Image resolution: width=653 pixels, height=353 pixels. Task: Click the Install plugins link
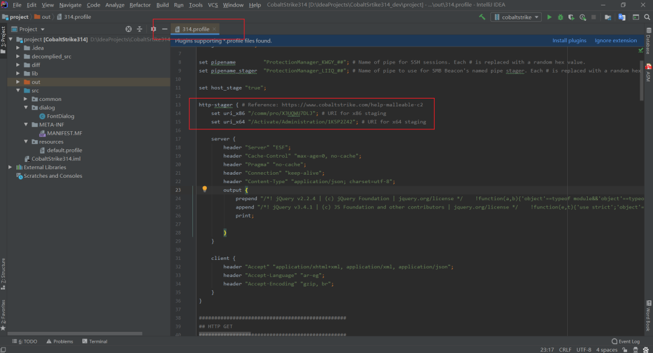pos(570,40)
